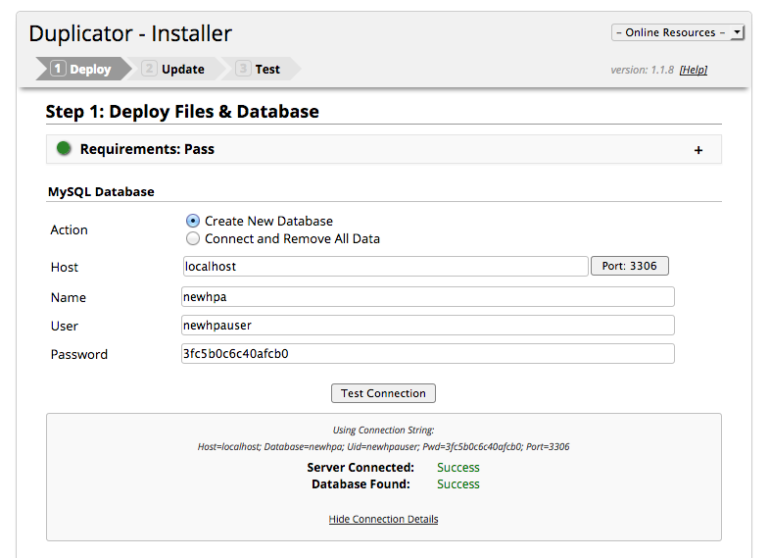This screenshot has height=558, width=770.
Task: Click Server Connected Success status
Action: pyautogui.click(x=458, y=468)
